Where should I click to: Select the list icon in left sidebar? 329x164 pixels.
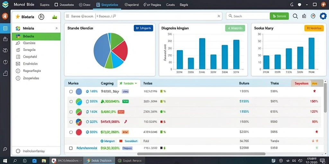tap(5, 28)
